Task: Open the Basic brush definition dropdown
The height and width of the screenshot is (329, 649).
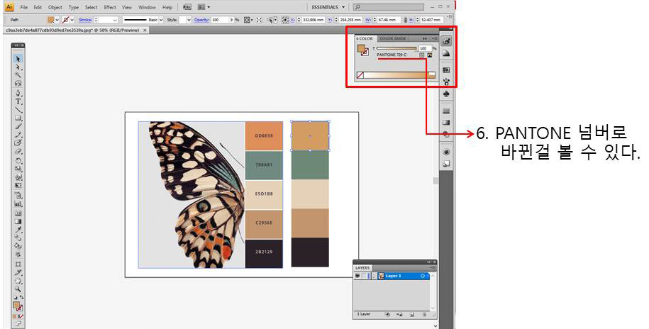Action: (x=162, y=20)
